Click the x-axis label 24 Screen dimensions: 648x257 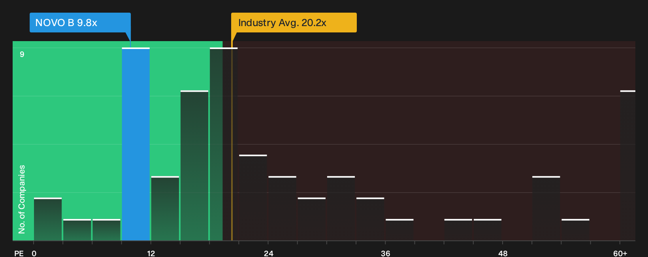pos(268,253)
